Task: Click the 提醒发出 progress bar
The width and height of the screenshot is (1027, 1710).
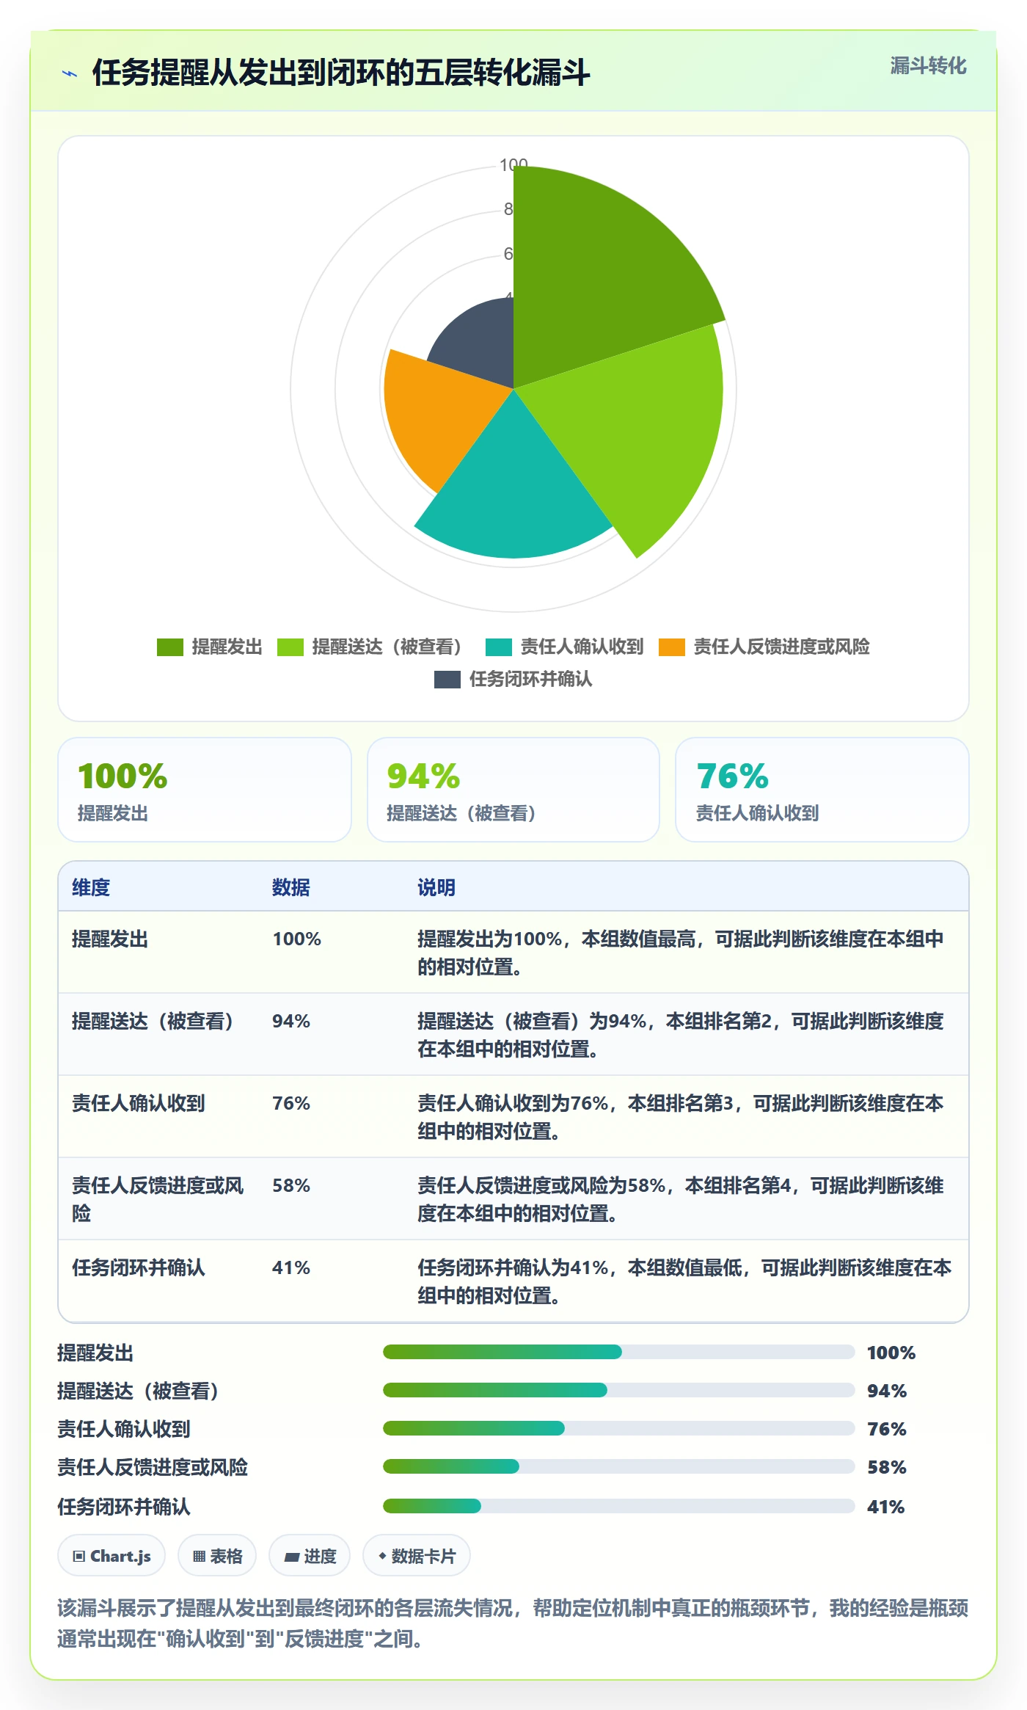Action: 619,1352
